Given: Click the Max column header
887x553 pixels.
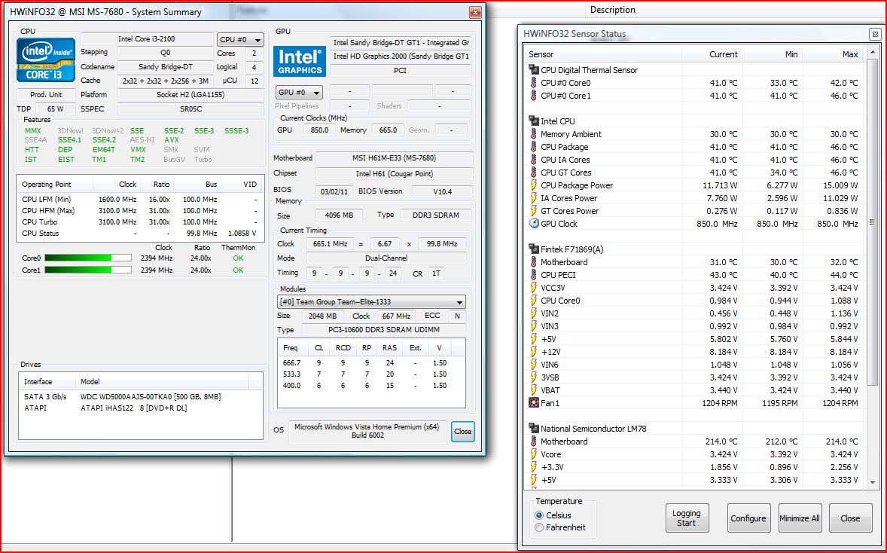Looking at the screenshot, I should click(x=833, y=54).
